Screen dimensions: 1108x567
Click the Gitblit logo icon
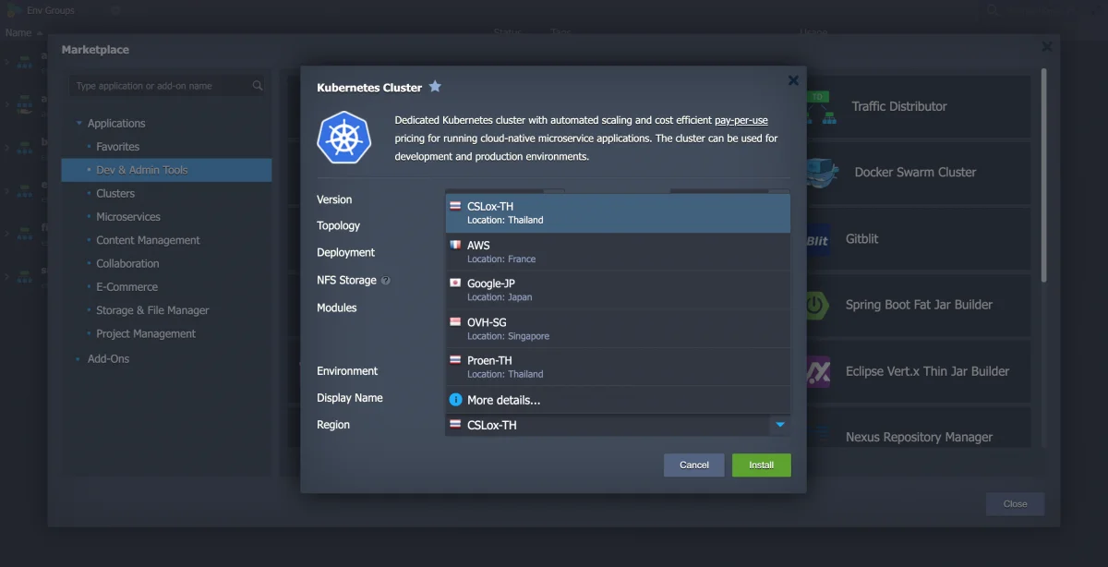click(x=818, y=239)
